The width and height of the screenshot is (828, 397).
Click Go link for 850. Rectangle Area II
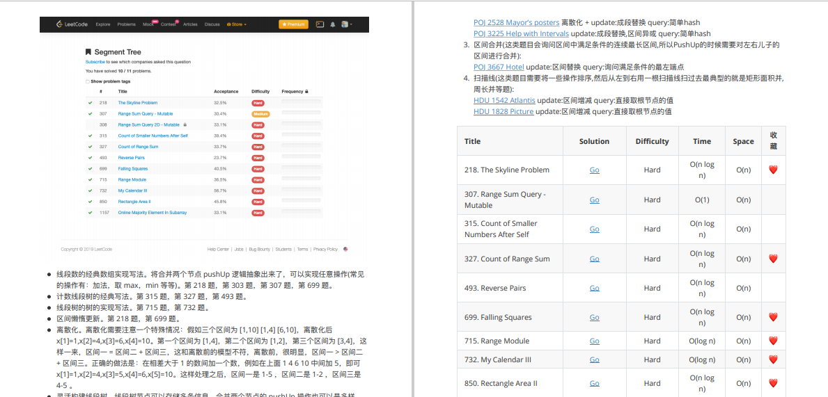coord(594,383)
